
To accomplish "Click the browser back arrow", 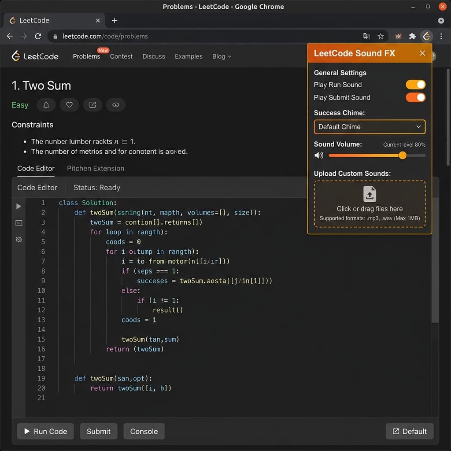I will [10, 36].
